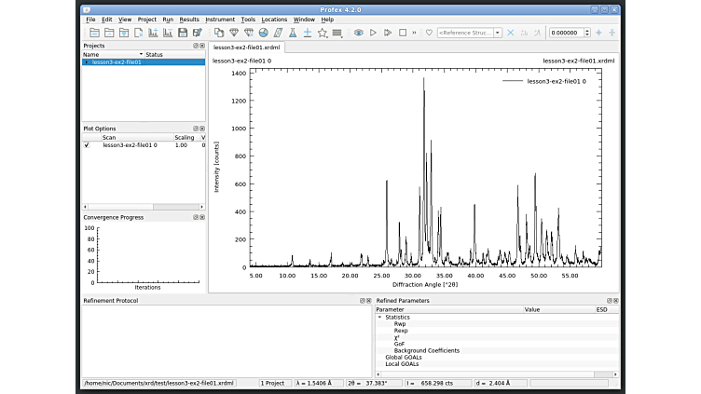The image size is (701, 394).
Task: Close the Plot Options panel
Action: tap(202, 129)
